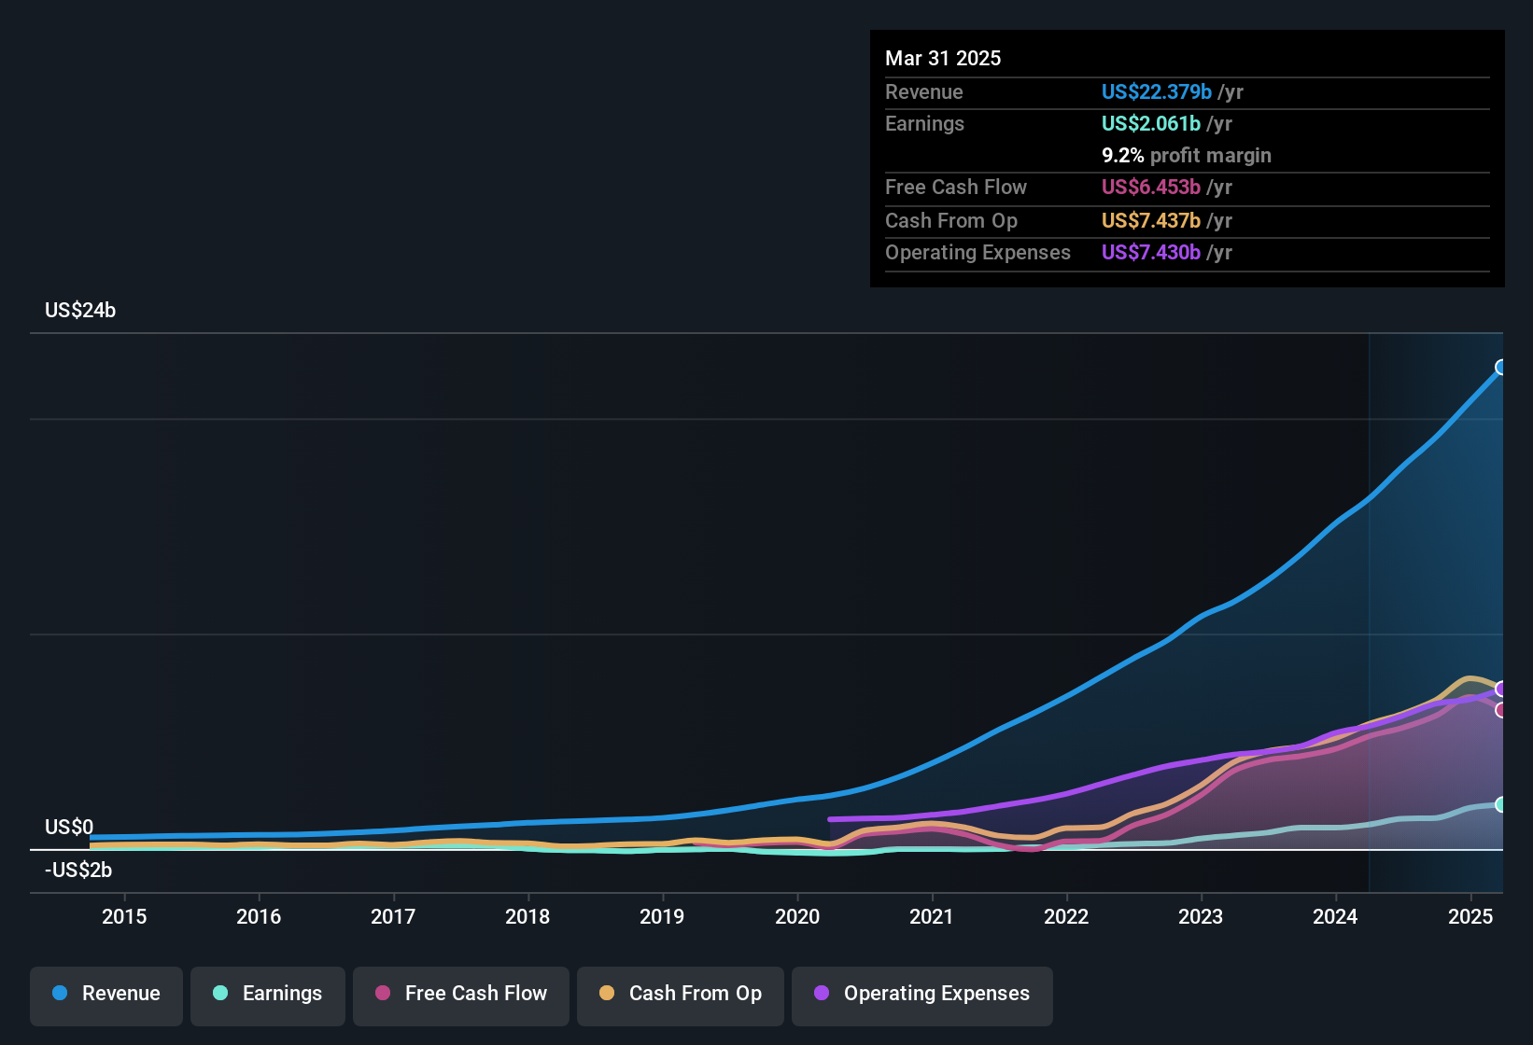Click the purple Operating Expenses endpoint marker

(x=1501, y=689)
